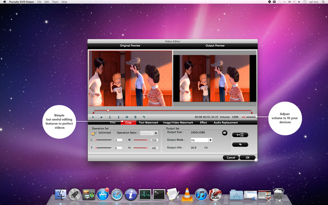
Task: Open the Operation Ratio dropdown
Action: (149, 133)
